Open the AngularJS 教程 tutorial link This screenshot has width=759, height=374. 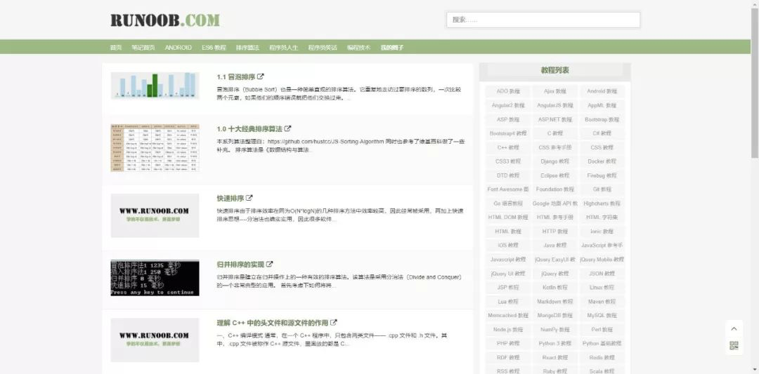coord(554,105)
